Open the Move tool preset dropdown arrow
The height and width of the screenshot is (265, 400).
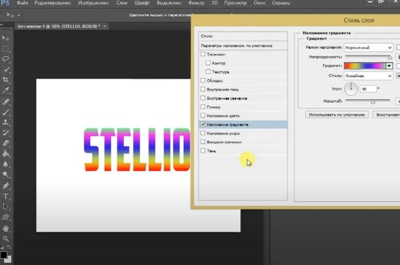tap(18, 15)
